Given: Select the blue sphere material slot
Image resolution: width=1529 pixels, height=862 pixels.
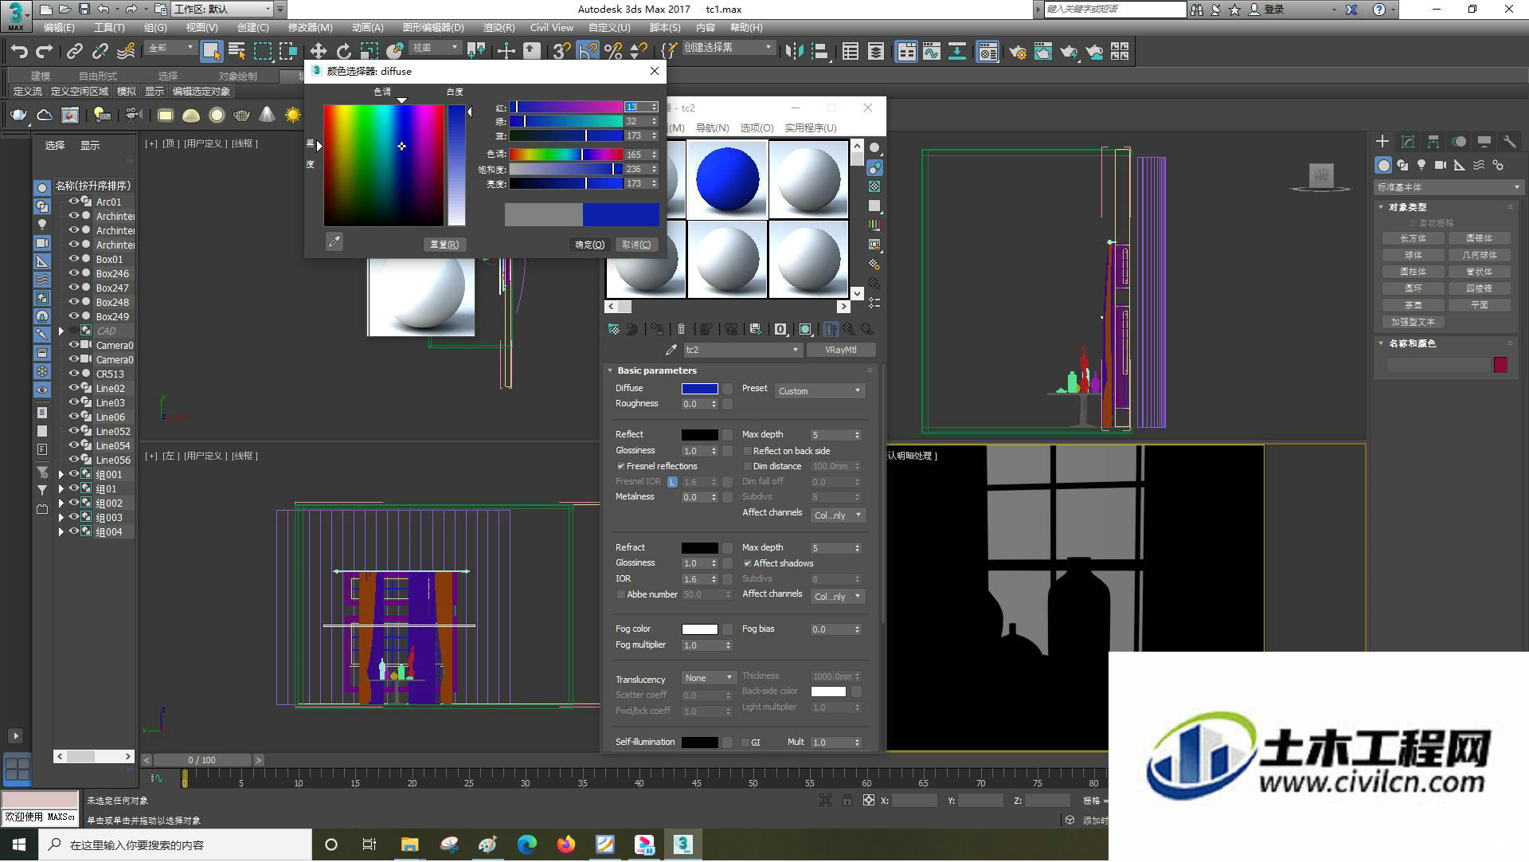Looking at the screenshot, I should [727, 179].
